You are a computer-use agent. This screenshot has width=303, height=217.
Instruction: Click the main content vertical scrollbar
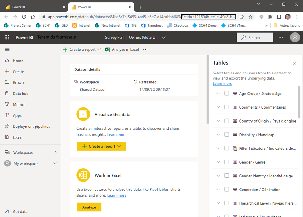pos(207,90)
